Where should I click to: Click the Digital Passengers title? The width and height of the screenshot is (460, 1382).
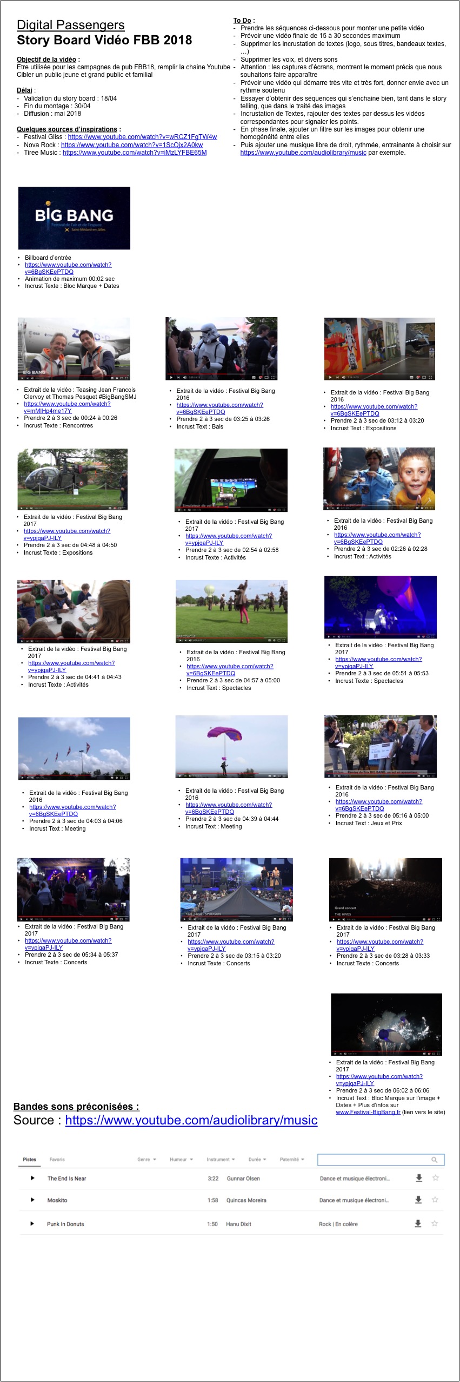pos(71,25)
